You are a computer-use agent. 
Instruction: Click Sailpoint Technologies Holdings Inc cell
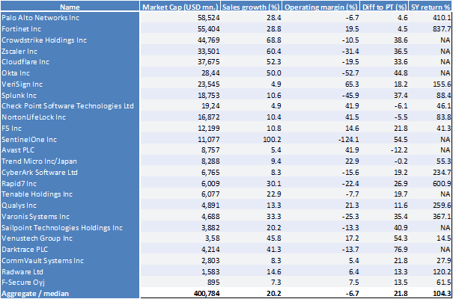click(62, 228)
